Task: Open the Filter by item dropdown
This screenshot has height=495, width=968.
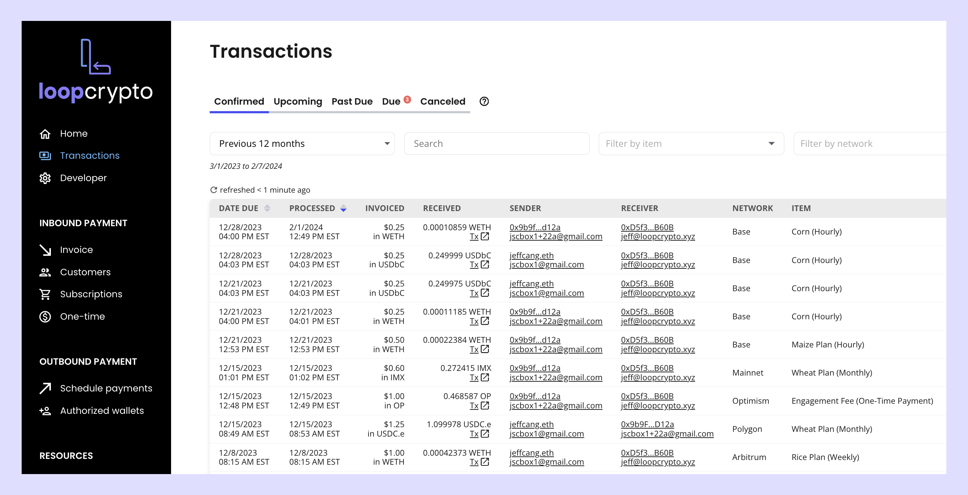Action: tap(691, 144)
